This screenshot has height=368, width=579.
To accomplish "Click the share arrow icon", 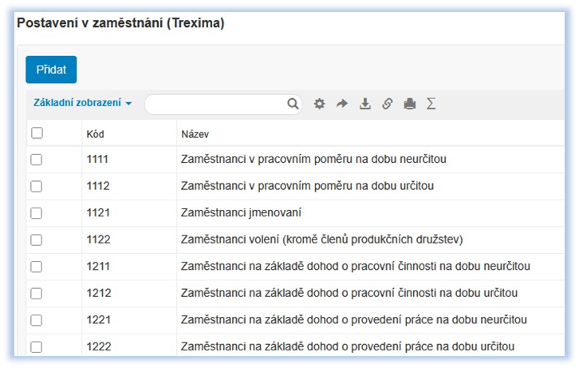I will (x=342, y=104).
